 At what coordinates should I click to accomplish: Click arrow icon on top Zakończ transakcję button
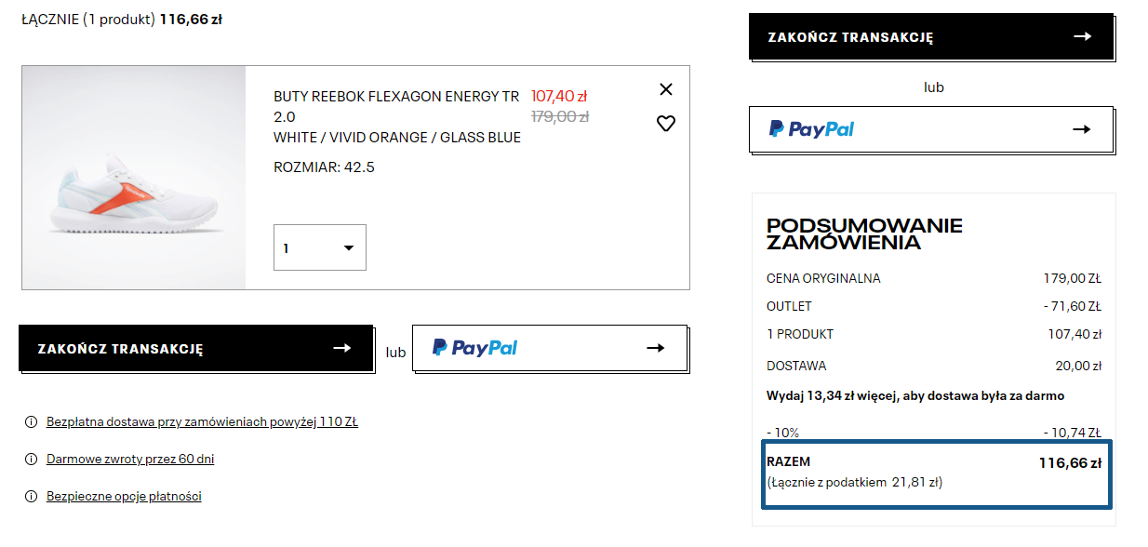1082,36
